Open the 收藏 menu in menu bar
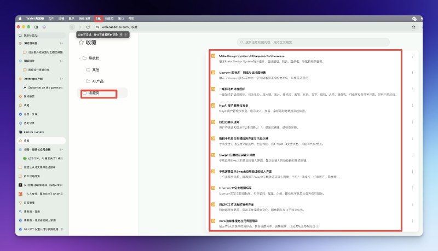The height and width of the screenshot is (251, 438). (x=97, y=18)
